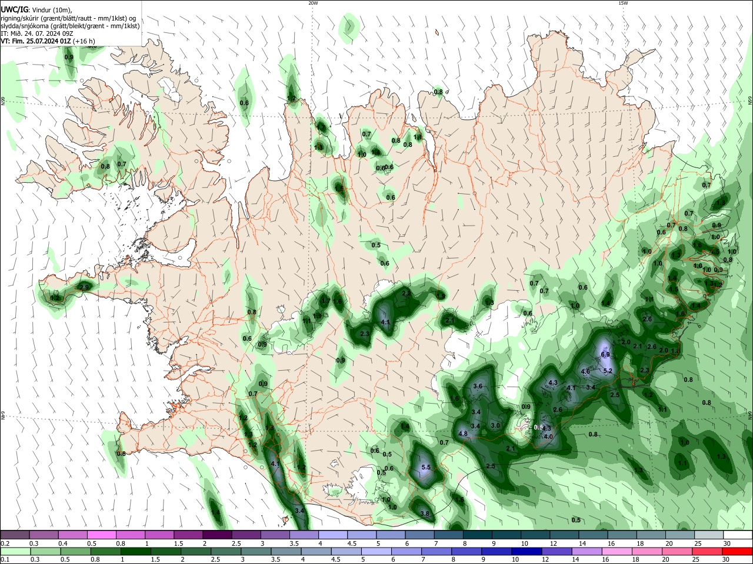Click the white 30 swatch ending upper scale

click(738, 535)
